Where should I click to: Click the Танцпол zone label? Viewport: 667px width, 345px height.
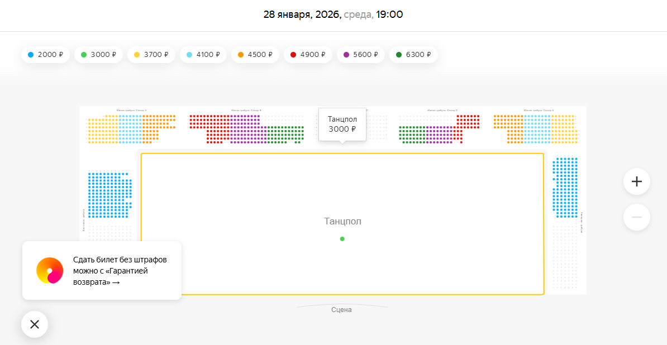pyautogui.click(x=342, y=221)
